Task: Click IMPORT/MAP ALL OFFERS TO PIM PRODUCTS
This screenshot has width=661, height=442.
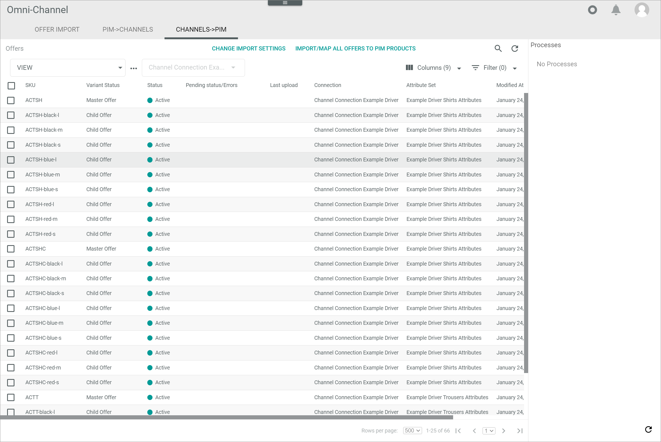Action: pos(355,49)
